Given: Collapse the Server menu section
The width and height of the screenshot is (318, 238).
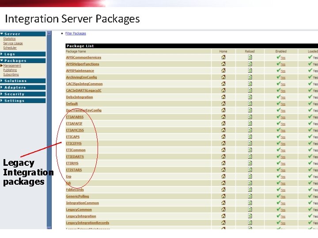Looking at the screenshot, I should (23, 34).
